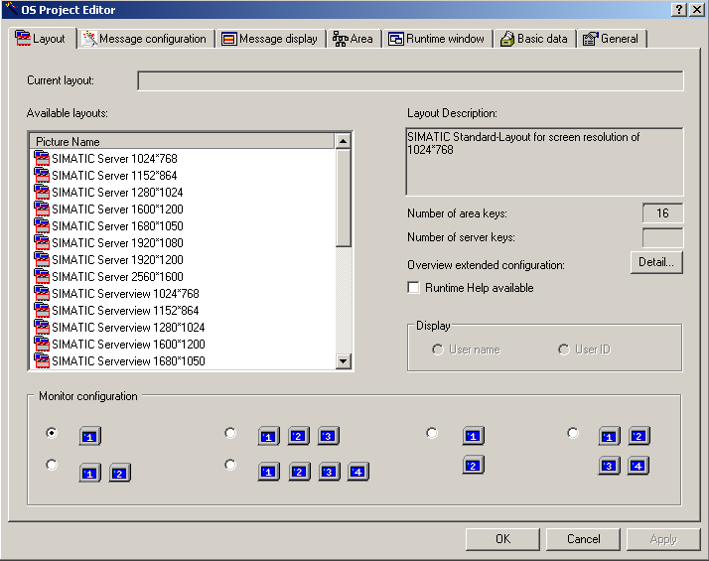The image size is (709, 561).
Task: Click monitor 3 icon in the 2x2 grid configuration
Action: point(609,466)
